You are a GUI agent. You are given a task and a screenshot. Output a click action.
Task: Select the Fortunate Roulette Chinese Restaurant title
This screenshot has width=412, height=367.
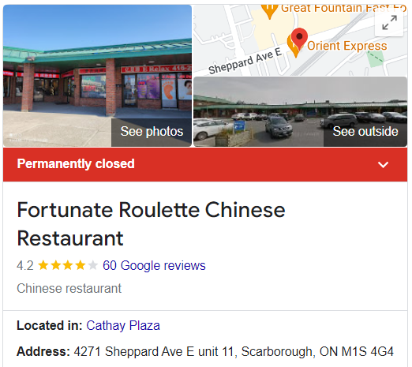[151, 224]
